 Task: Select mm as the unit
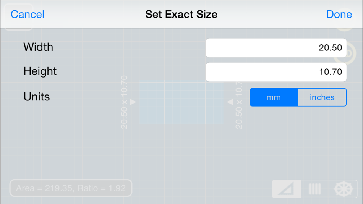(x=274, y=97)
